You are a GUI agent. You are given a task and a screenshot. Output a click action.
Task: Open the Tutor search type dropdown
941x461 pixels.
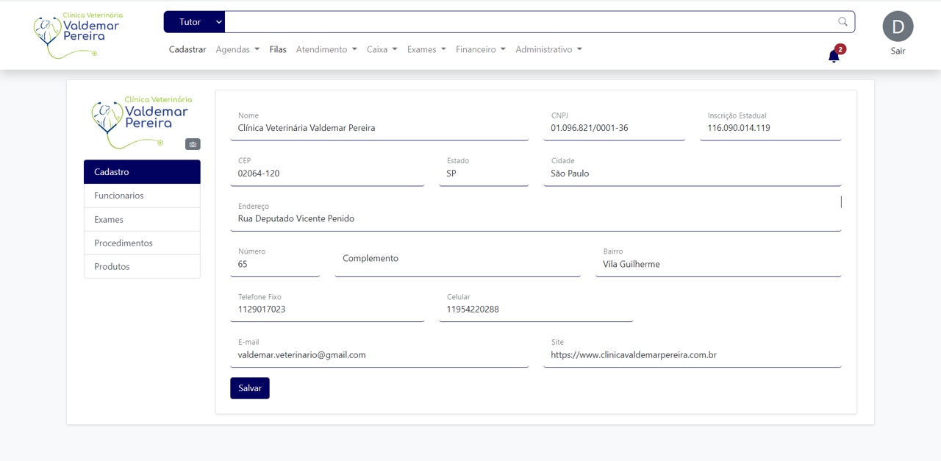(x=194, y=22)
